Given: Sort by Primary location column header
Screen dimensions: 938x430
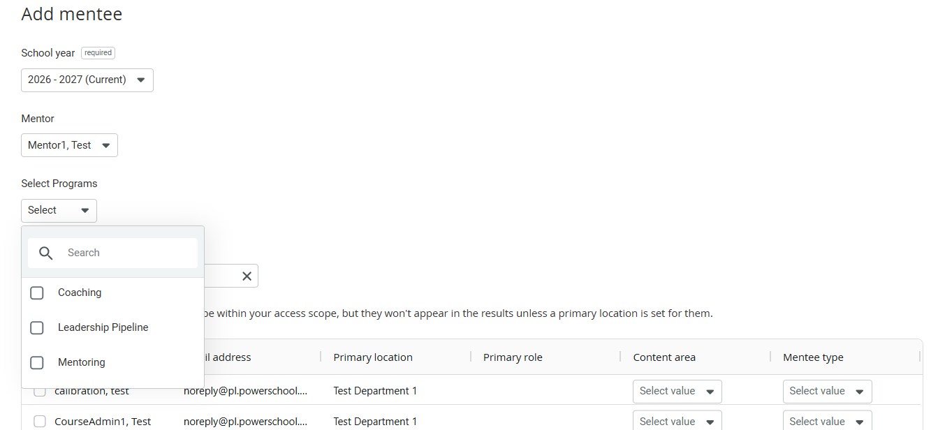Looking at the screenshot, I should coord(373,357).
